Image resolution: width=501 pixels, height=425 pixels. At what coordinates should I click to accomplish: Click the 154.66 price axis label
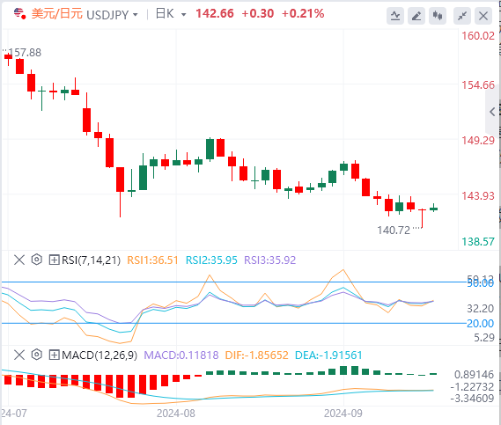click(478, 85)
